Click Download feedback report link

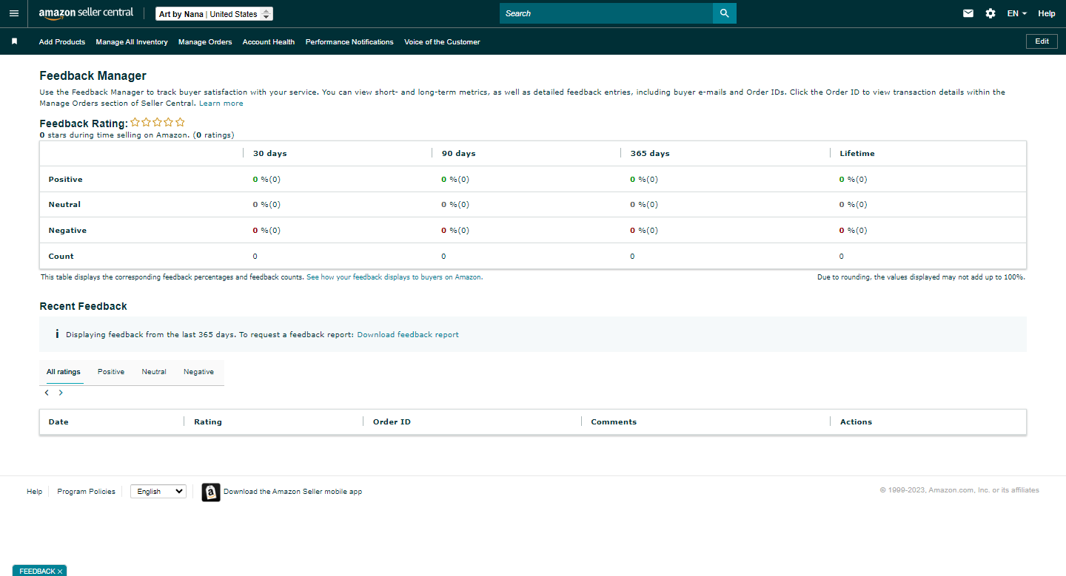pyautogui.click(x=408, y=335)
